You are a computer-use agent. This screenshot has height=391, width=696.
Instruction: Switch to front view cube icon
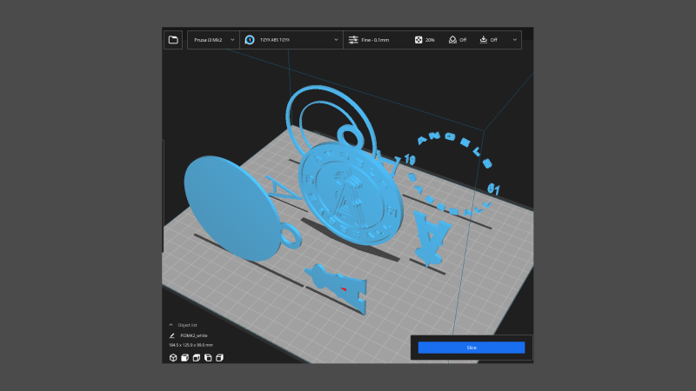[185, 357]
